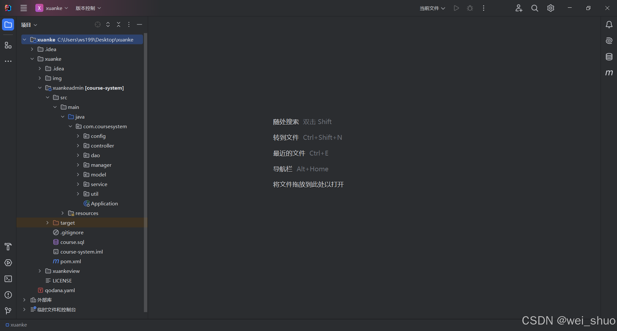Click Collapse All in project panel
This screenshot has width=617, height=331.
[x=119, y=24]
